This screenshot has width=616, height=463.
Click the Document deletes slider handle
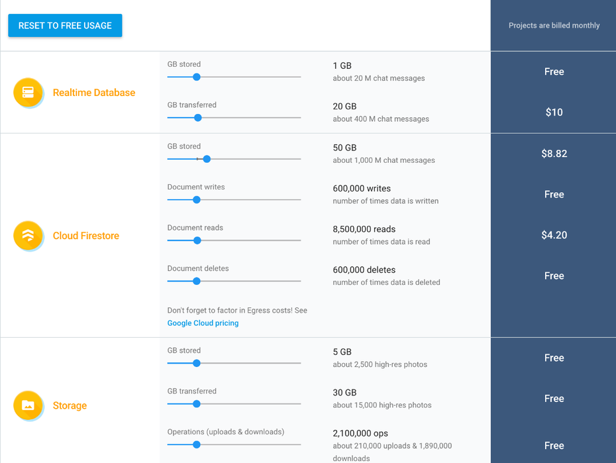coord(197,281)
